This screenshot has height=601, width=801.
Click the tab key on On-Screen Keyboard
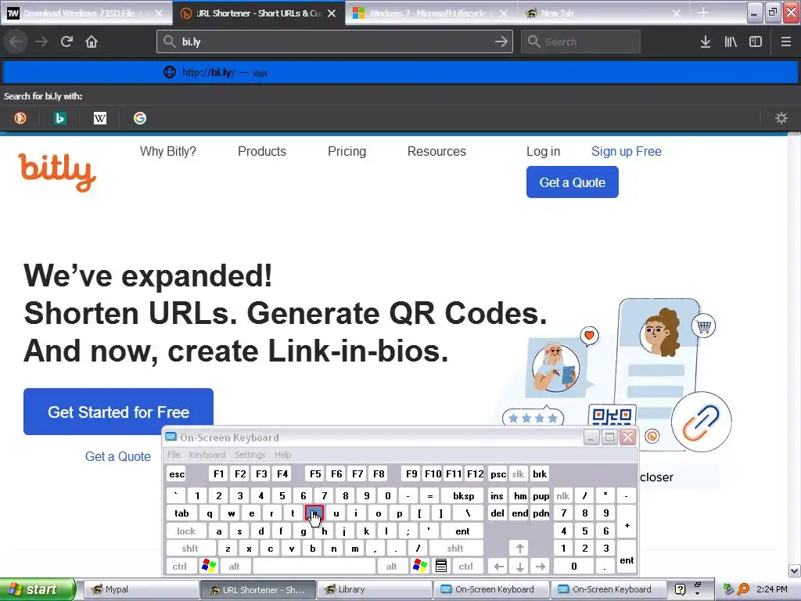coord(181,513)
